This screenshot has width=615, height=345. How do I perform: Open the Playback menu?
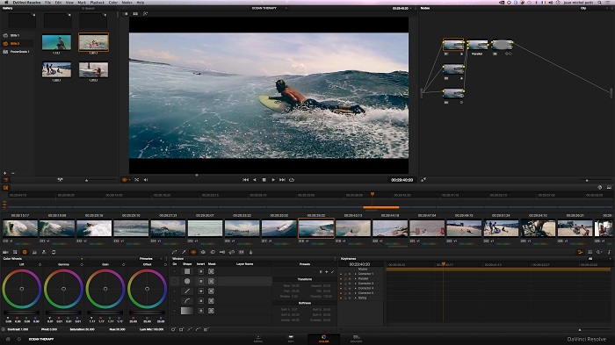coord(97,3)
